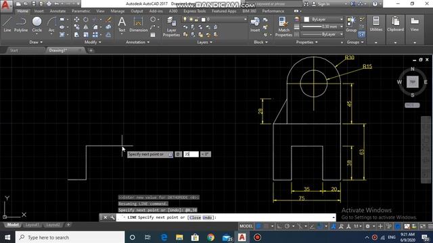Toggle Clean Screen icon in the status bar
Screen dimensions: 433x243
tap(423, 226)
